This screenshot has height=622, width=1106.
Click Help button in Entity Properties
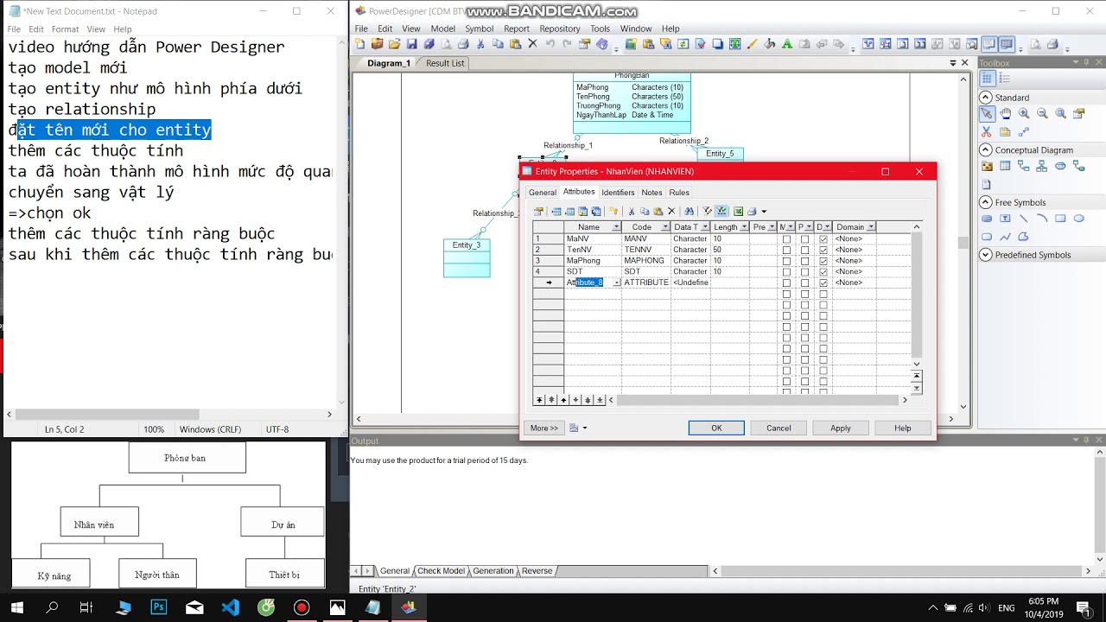pyautogui.click(x=903, y=428)
